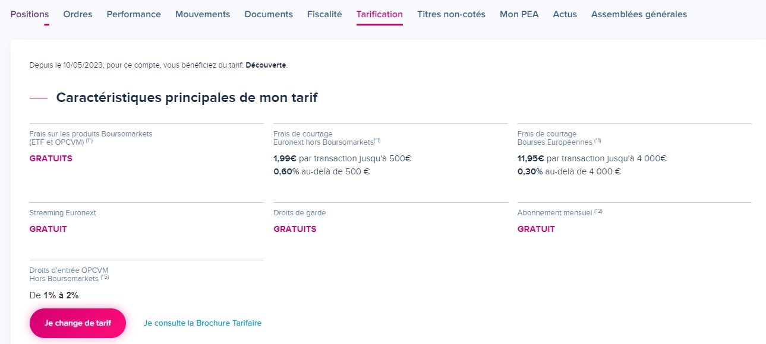
Task: Switch to Mon PEA tab
Action: tap(519, 14)
